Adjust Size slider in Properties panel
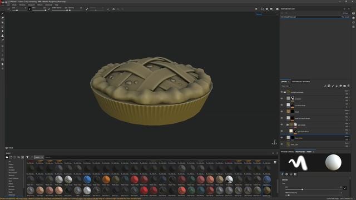 (x=314, y=189)
